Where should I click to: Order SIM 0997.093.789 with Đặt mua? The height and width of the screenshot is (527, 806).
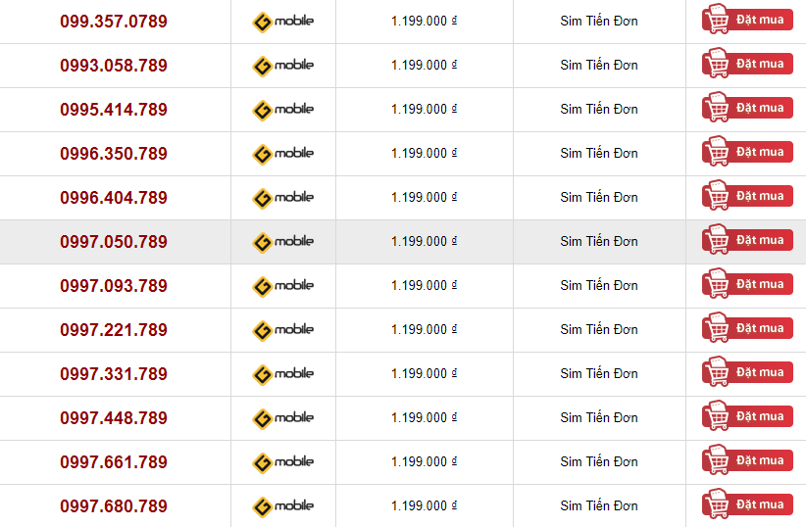(x=747, y=284)
